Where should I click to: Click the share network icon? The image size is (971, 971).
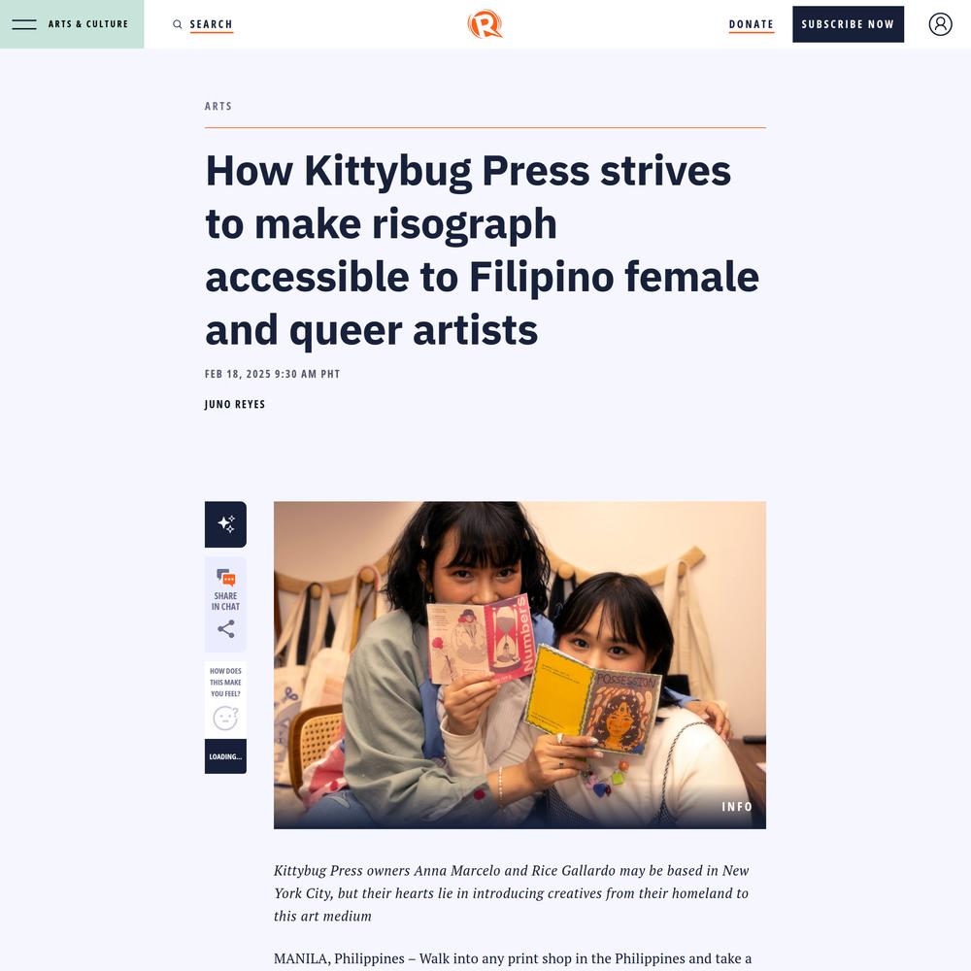[x=225, y=629]
